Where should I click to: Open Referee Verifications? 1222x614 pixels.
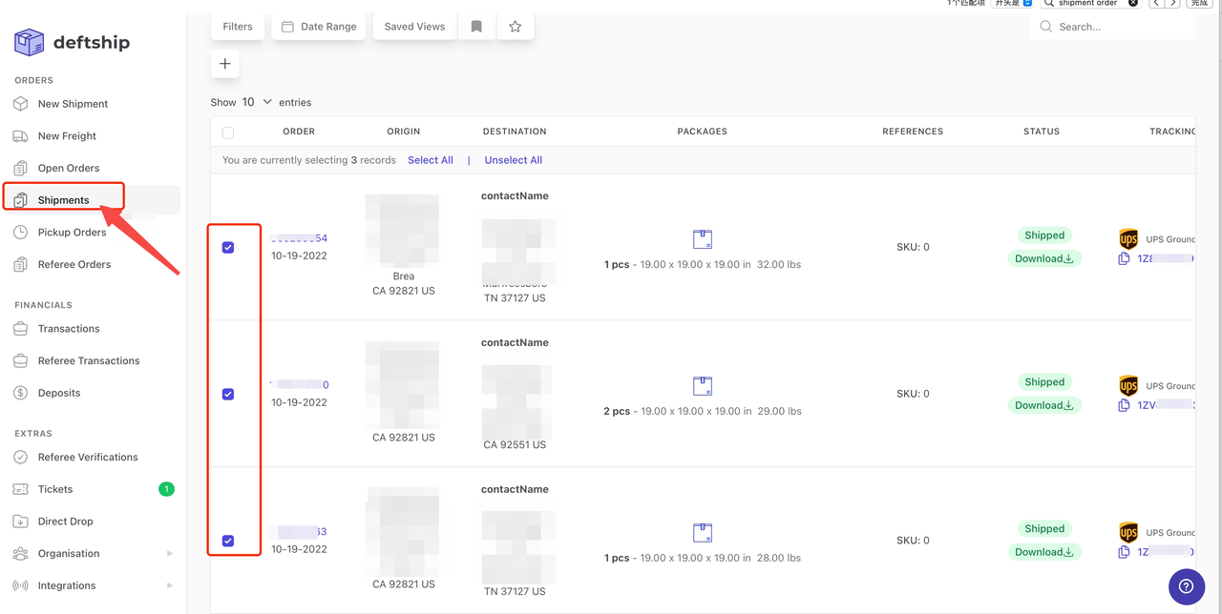[88, 458]
